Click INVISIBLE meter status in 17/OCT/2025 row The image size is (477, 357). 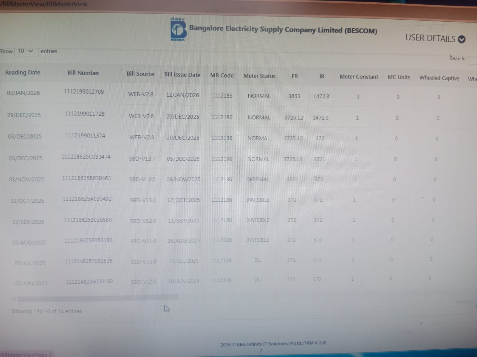click(x=258, y=200)
